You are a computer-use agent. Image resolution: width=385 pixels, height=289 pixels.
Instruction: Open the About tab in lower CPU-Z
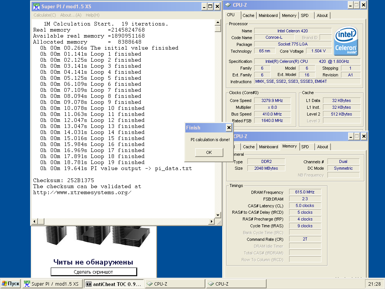[x=322, y=147]
